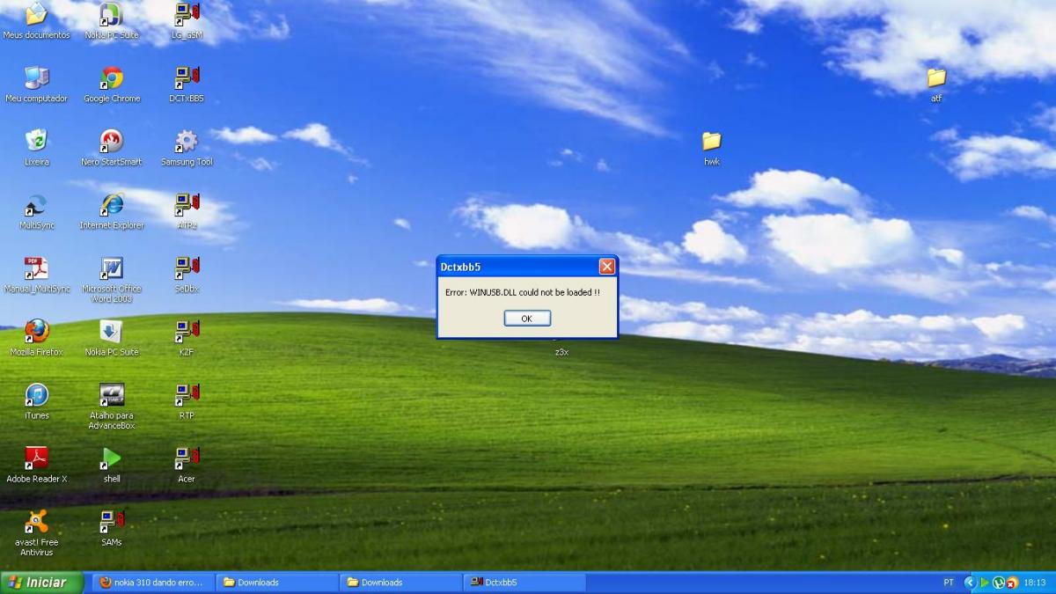
Task: Click the green play tray icon
Action: coord(985,583)
